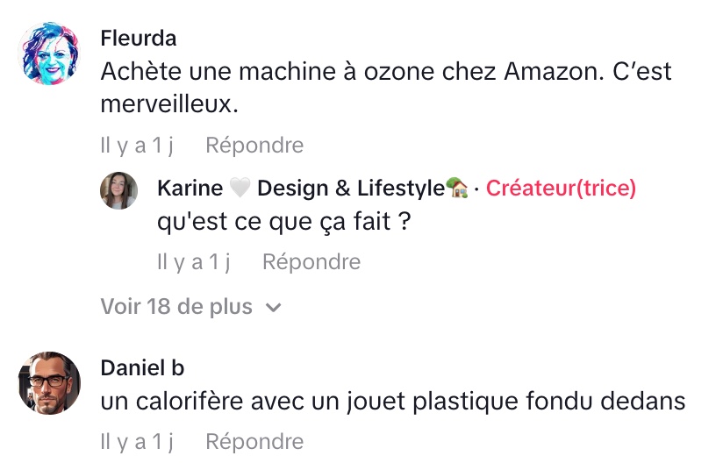Open Fleurda's profile picture
723x470 pixels.
coord(49,54)
